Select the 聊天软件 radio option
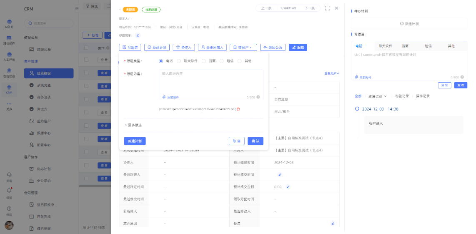This screenshot has width=476, height=234. tap(179, 61)
